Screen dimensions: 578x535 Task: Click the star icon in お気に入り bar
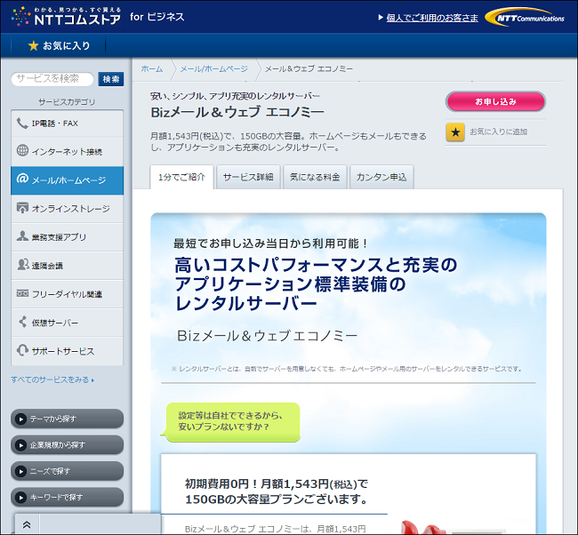coord(33,45)
